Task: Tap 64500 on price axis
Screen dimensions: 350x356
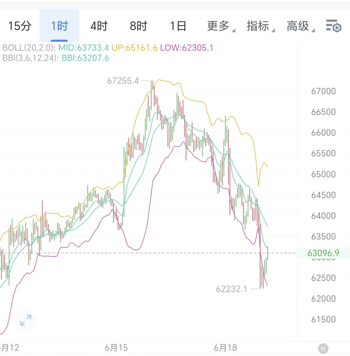Action: point(323,195)
